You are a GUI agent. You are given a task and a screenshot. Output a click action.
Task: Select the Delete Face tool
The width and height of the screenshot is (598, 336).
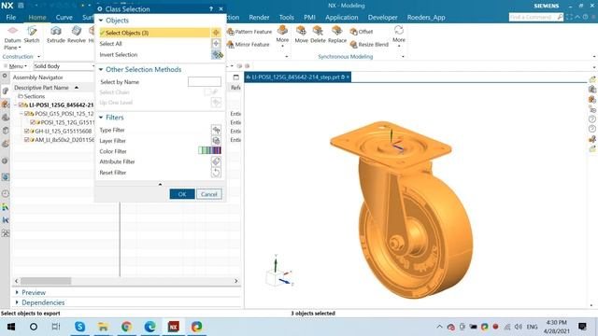click(318, 35)
